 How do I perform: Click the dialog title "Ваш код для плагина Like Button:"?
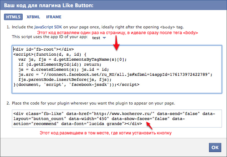tap(49, 5)
